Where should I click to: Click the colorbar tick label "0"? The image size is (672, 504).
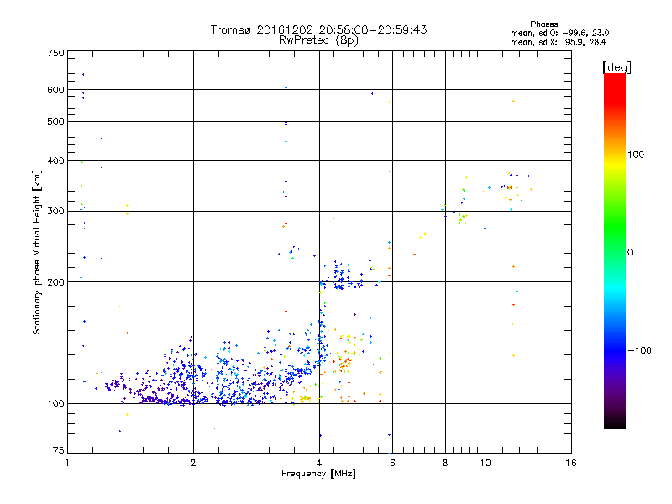[x=629, y=253]
